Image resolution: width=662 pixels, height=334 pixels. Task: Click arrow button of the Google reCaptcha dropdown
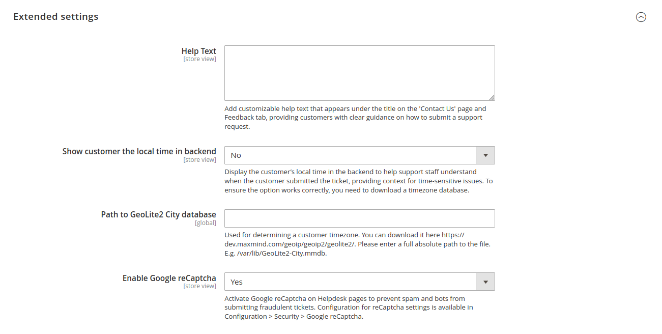(485, 282)
